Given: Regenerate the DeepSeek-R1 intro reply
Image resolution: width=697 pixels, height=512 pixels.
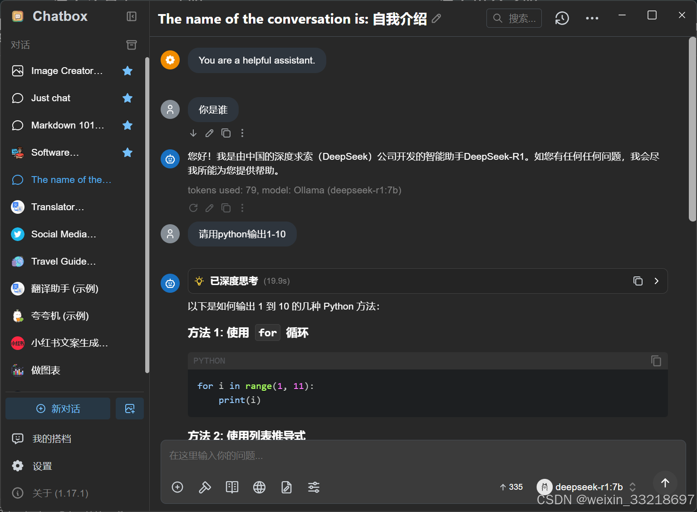Looking at the screenshot, I should click(x=193, y=208).
